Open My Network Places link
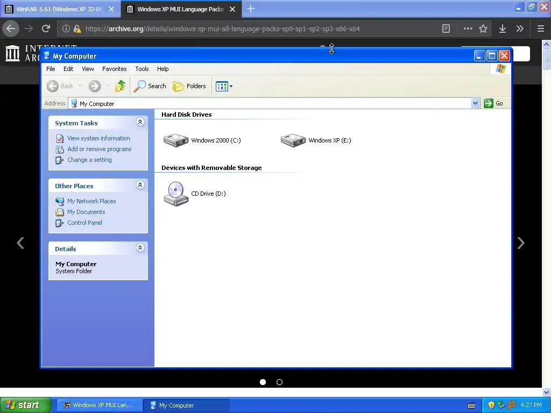Viewport: 551px width, 413px height. pyautogui.click(x=91, y=201)
